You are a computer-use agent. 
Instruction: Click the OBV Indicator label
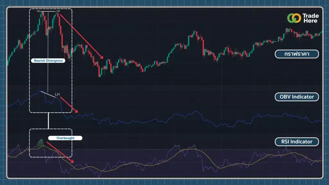297,97
